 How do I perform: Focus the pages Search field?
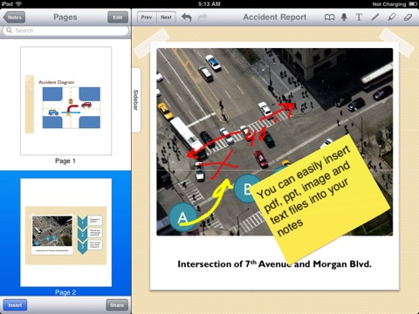pyautogui.click(x=65, y=31)
